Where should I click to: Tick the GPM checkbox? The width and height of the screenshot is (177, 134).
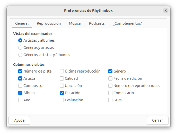coord(110,100)
